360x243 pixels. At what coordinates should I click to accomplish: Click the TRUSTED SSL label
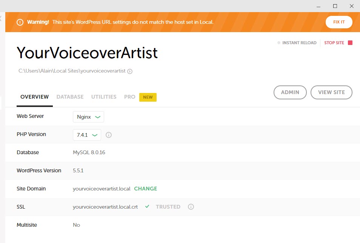coord(168,207)
